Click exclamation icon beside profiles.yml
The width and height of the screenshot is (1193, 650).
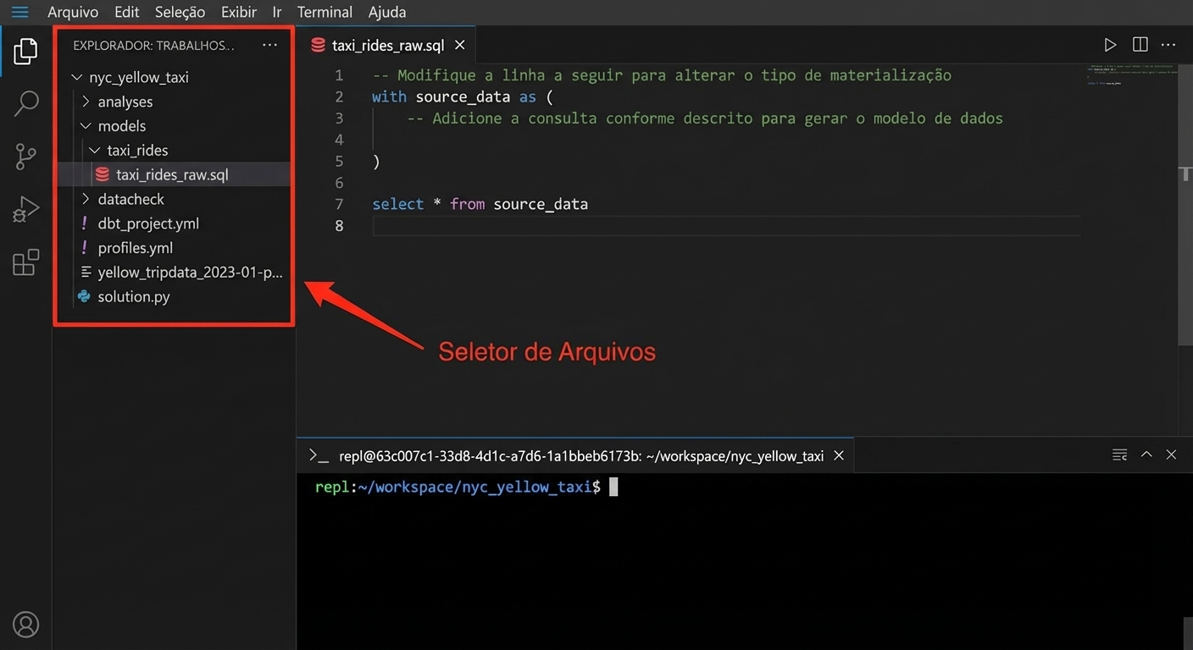(x=85, y=248)
